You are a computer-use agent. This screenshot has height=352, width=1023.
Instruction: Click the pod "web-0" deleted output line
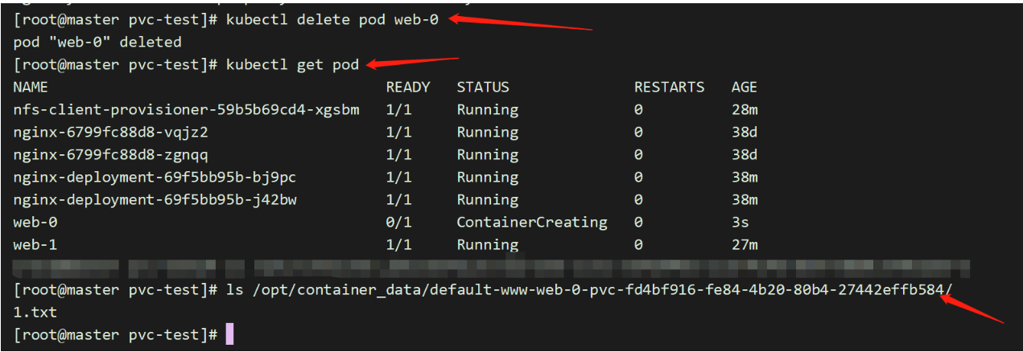tap(97, 42)
